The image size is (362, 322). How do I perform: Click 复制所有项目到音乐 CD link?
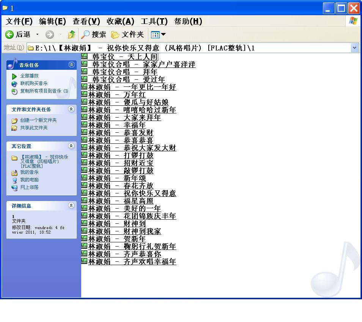pyautogui.click(x=44, y=91)
